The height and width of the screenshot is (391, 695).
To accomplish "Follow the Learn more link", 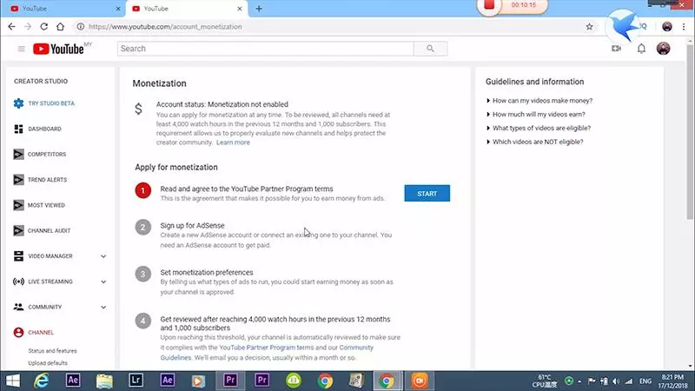I will click(233, 142).
